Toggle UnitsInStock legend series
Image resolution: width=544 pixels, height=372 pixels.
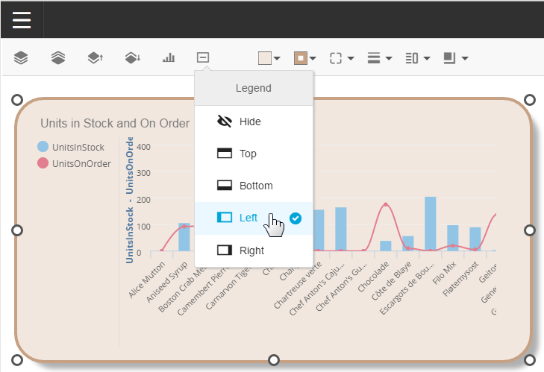[78, 148]
